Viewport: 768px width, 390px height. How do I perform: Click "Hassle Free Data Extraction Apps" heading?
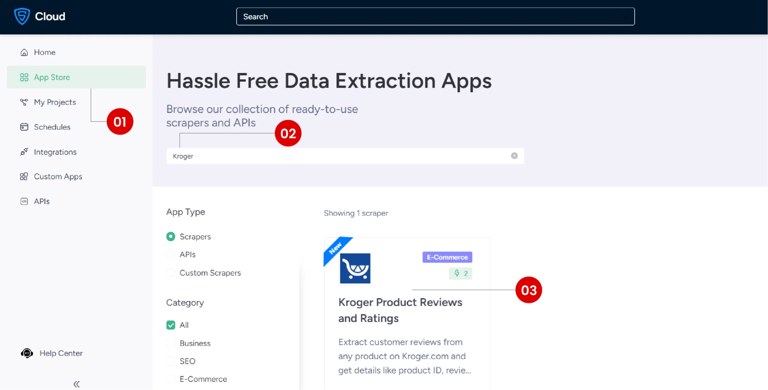[329, 81]
